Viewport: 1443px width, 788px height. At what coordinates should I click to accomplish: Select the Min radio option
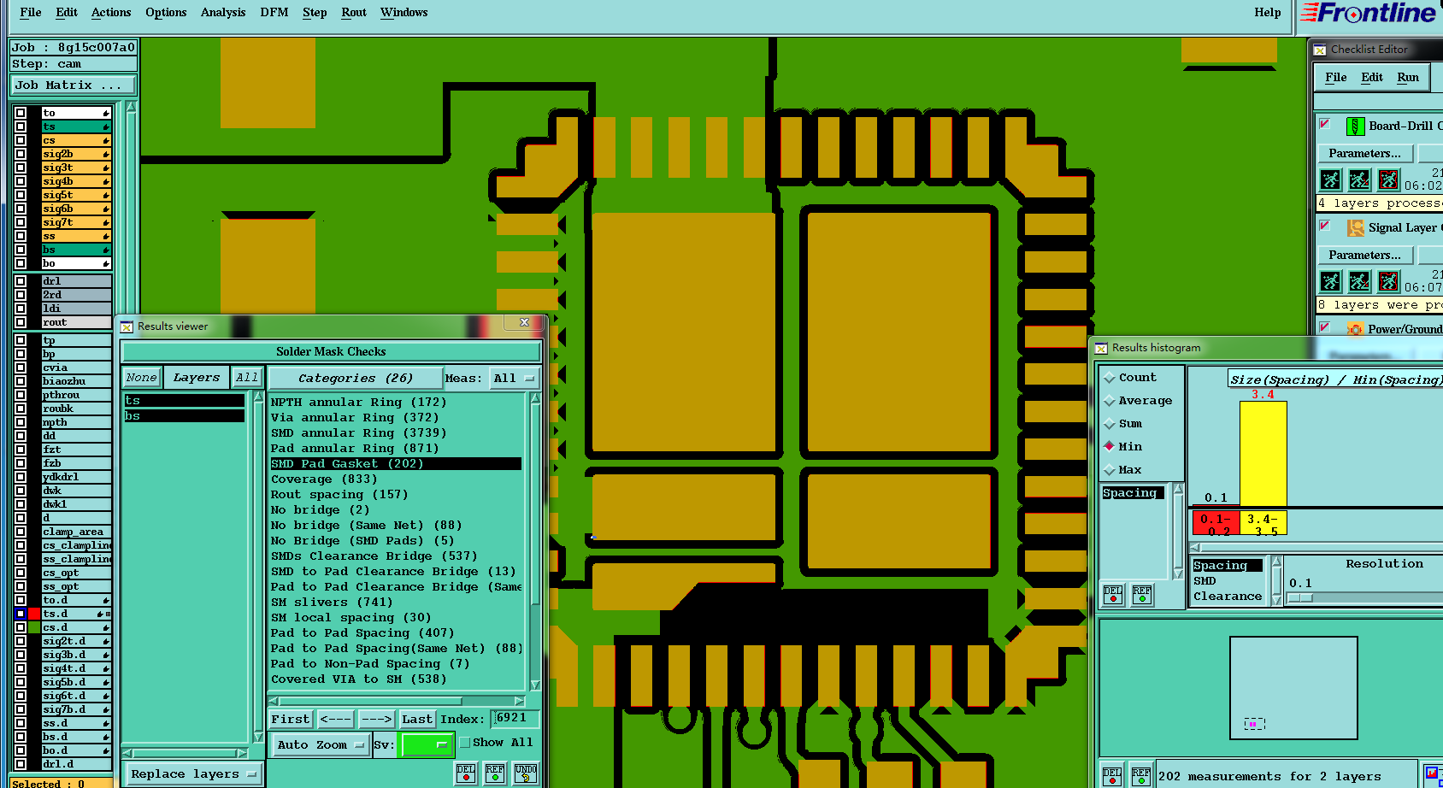click(x=1110, y=446)
